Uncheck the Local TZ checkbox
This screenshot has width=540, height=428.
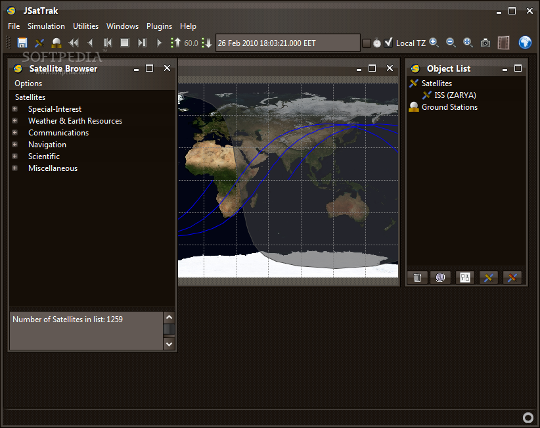[388, 43]
